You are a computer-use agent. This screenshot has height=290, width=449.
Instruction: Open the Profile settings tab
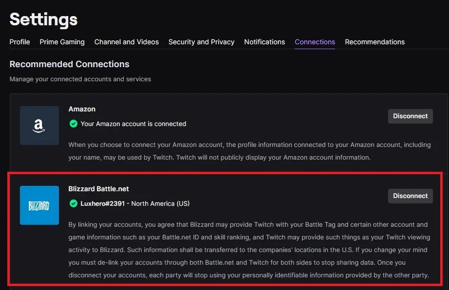[x=20, y=42]
